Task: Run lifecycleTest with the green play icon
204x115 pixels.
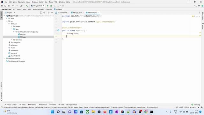Action: pos(47,6)
